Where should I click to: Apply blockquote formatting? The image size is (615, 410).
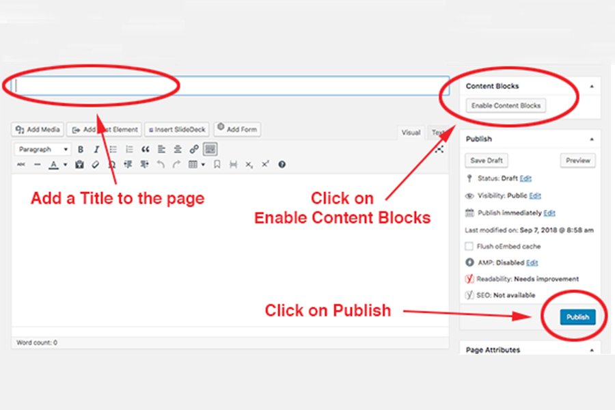pyautogui.click(x=146, y=150)
